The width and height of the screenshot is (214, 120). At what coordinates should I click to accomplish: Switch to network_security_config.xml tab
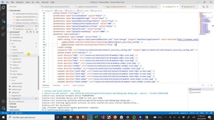coord(145,7)
